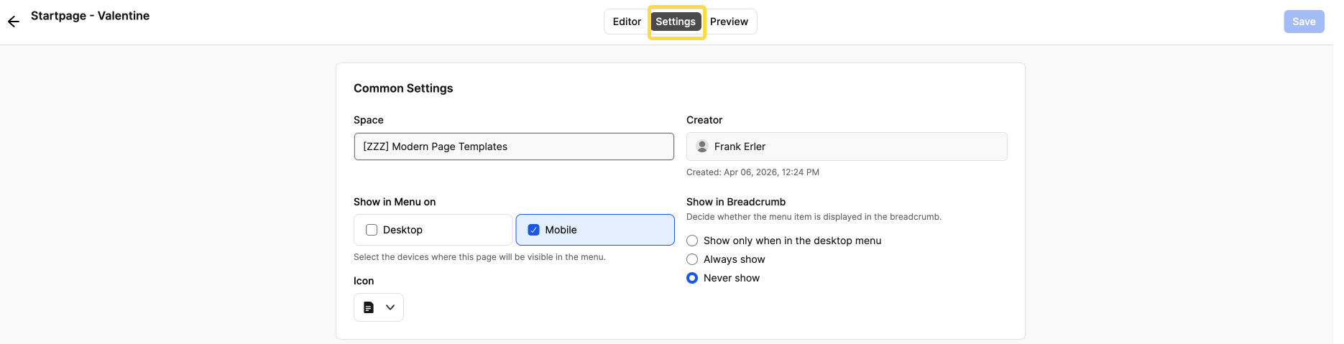Click Frank Erler's avatar icon

pos(702,147)
